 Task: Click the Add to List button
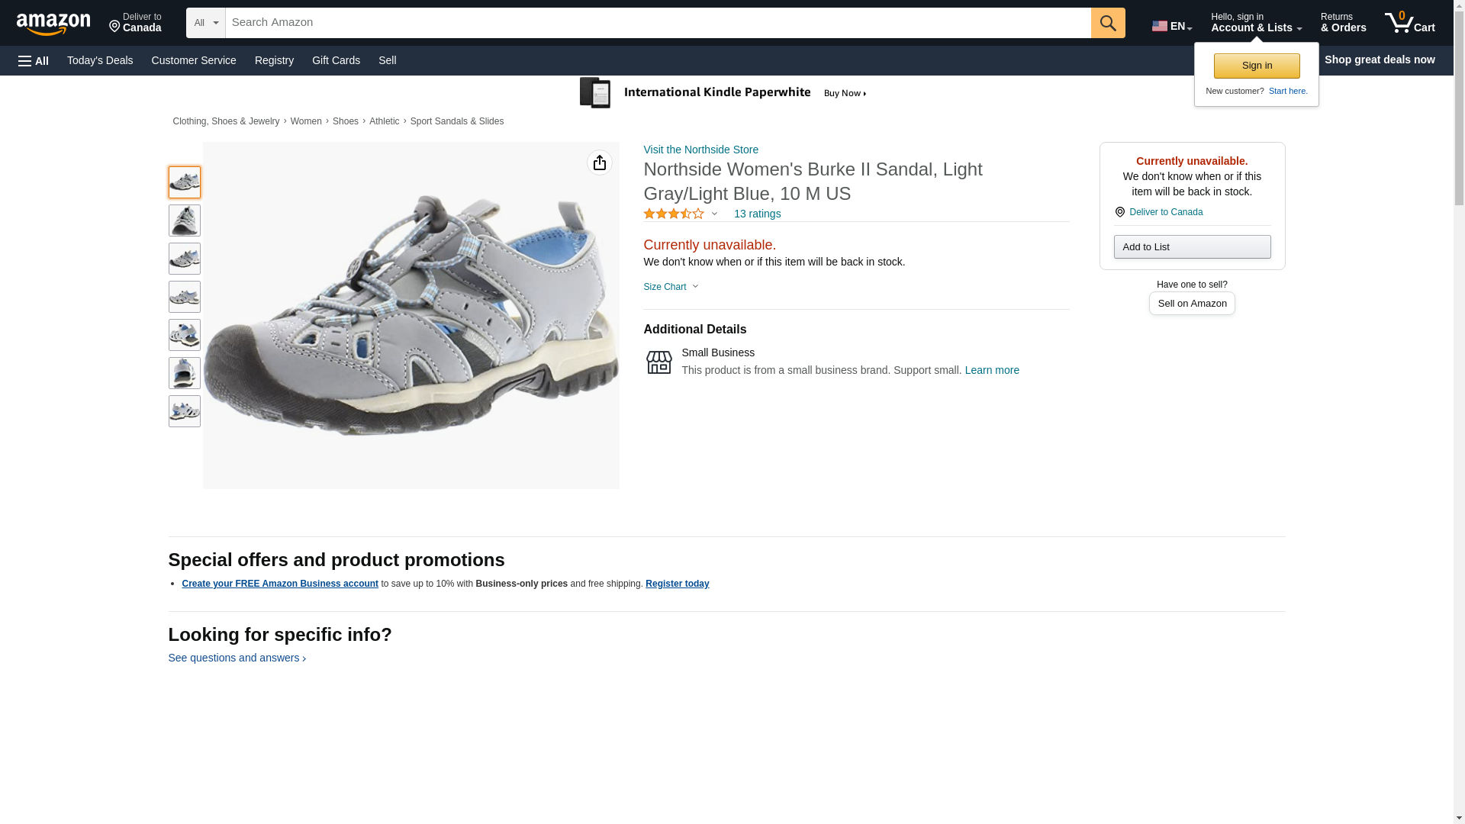(1191, 247)
